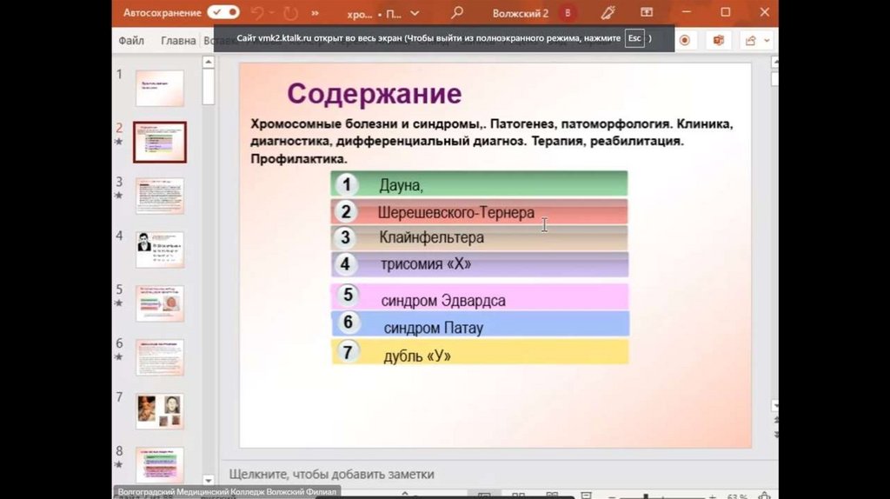Toggle the Автосохранение switch

[x=223, y=12]
